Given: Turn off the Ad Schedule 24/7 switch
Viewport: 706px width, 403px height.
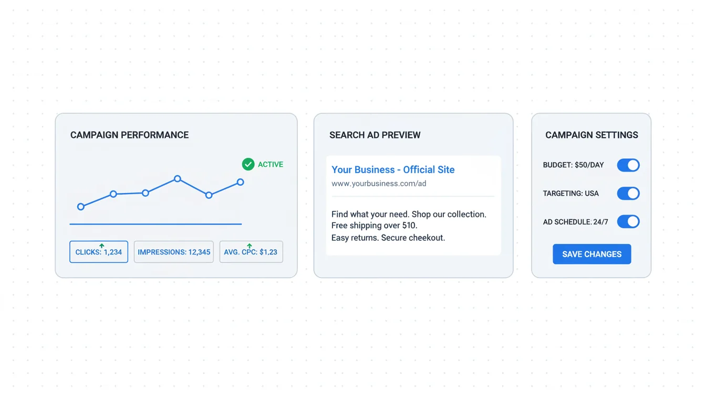Looking at the screenshot, I should coord(628,221).
